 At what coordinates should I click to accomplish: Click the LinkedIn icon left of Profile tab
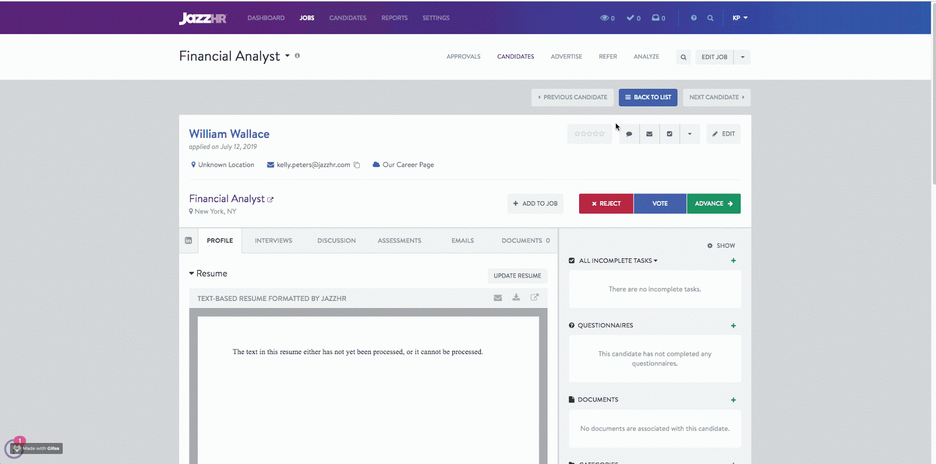coord(188,241)
